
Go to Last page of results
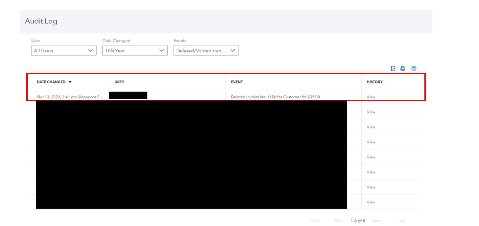pyautogui.click(x=401, y=221)
